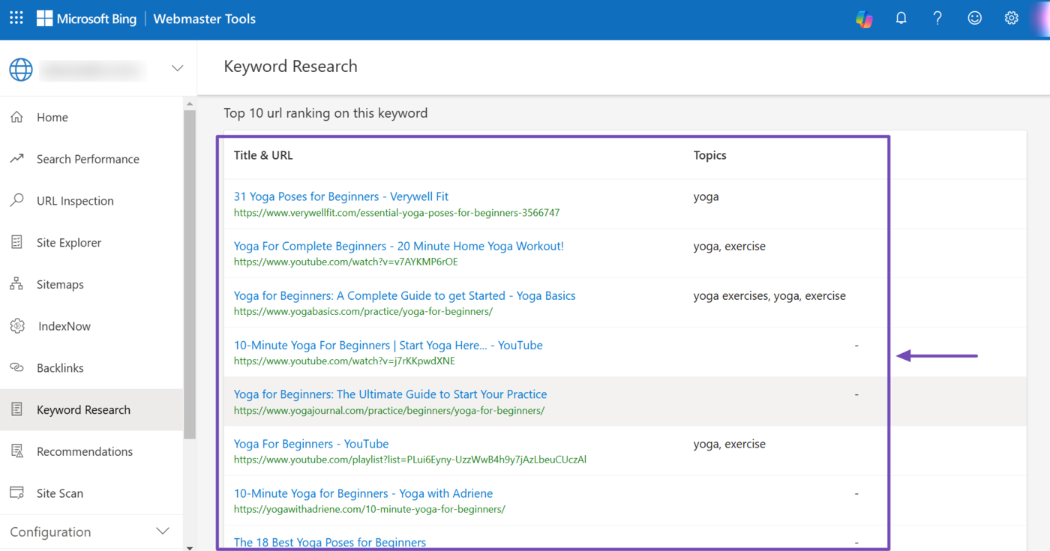This screenshot has width=1050, height=551.
Task: Open Sitemaps from the sidebar
Action: [60, 285]
